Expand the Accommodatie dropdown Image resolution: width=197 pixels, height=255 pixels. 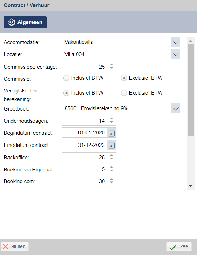(x=176, y=42)
